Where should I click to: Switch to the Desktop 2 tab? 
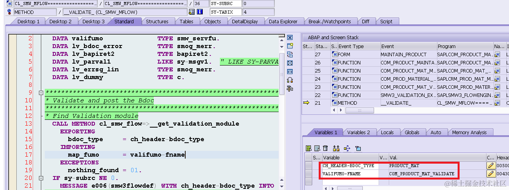pyautogui.click(x=60, y=22)
